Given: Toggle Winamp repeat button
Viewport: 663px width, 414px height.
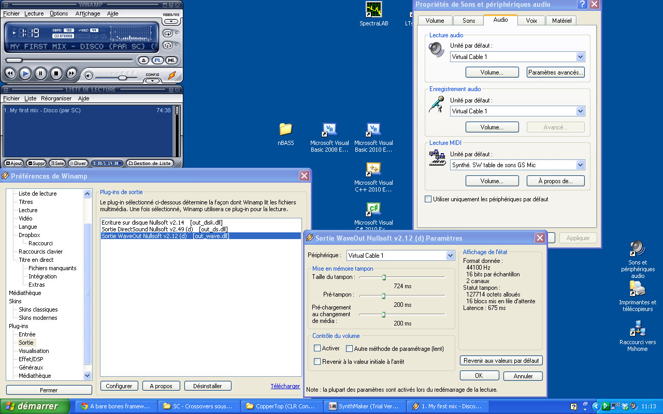Looking at the screenshot, I should (168, 33).
